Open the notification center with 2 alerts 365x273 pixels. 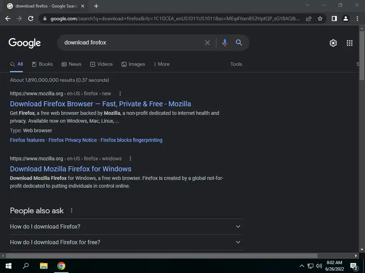click(x=354, y=266)
